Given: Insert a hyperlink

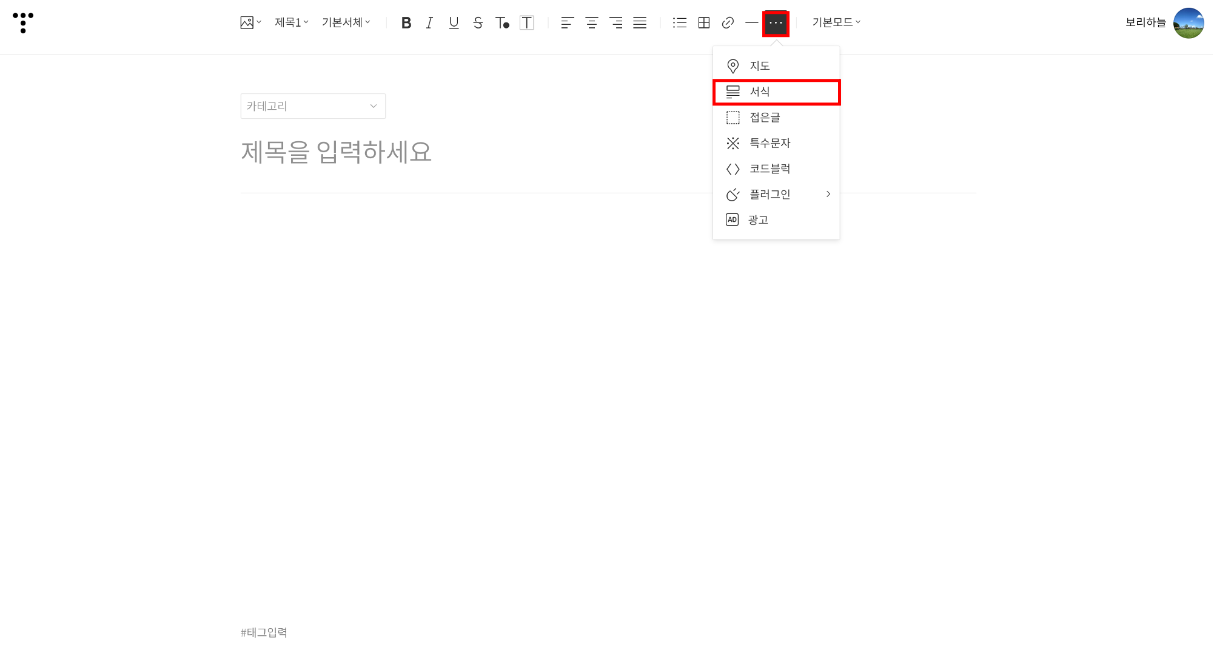Looking at the screenshot, I should pyautogui.click(x=728, y=23).
